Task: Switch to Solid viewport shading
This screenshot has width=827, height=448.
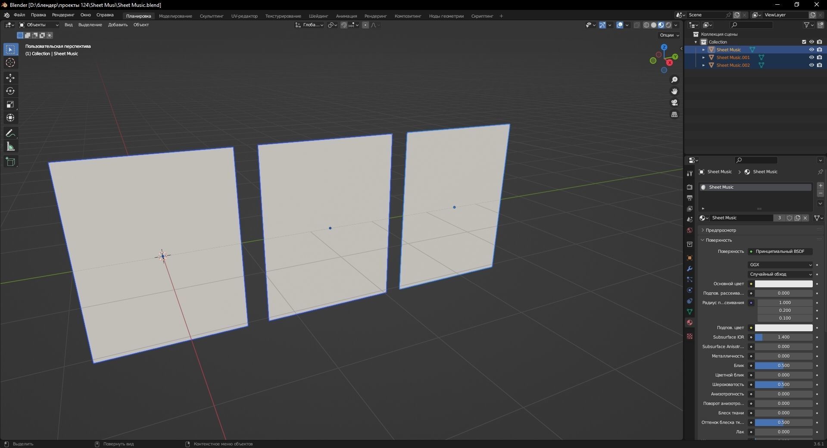Action: point(654,25)
